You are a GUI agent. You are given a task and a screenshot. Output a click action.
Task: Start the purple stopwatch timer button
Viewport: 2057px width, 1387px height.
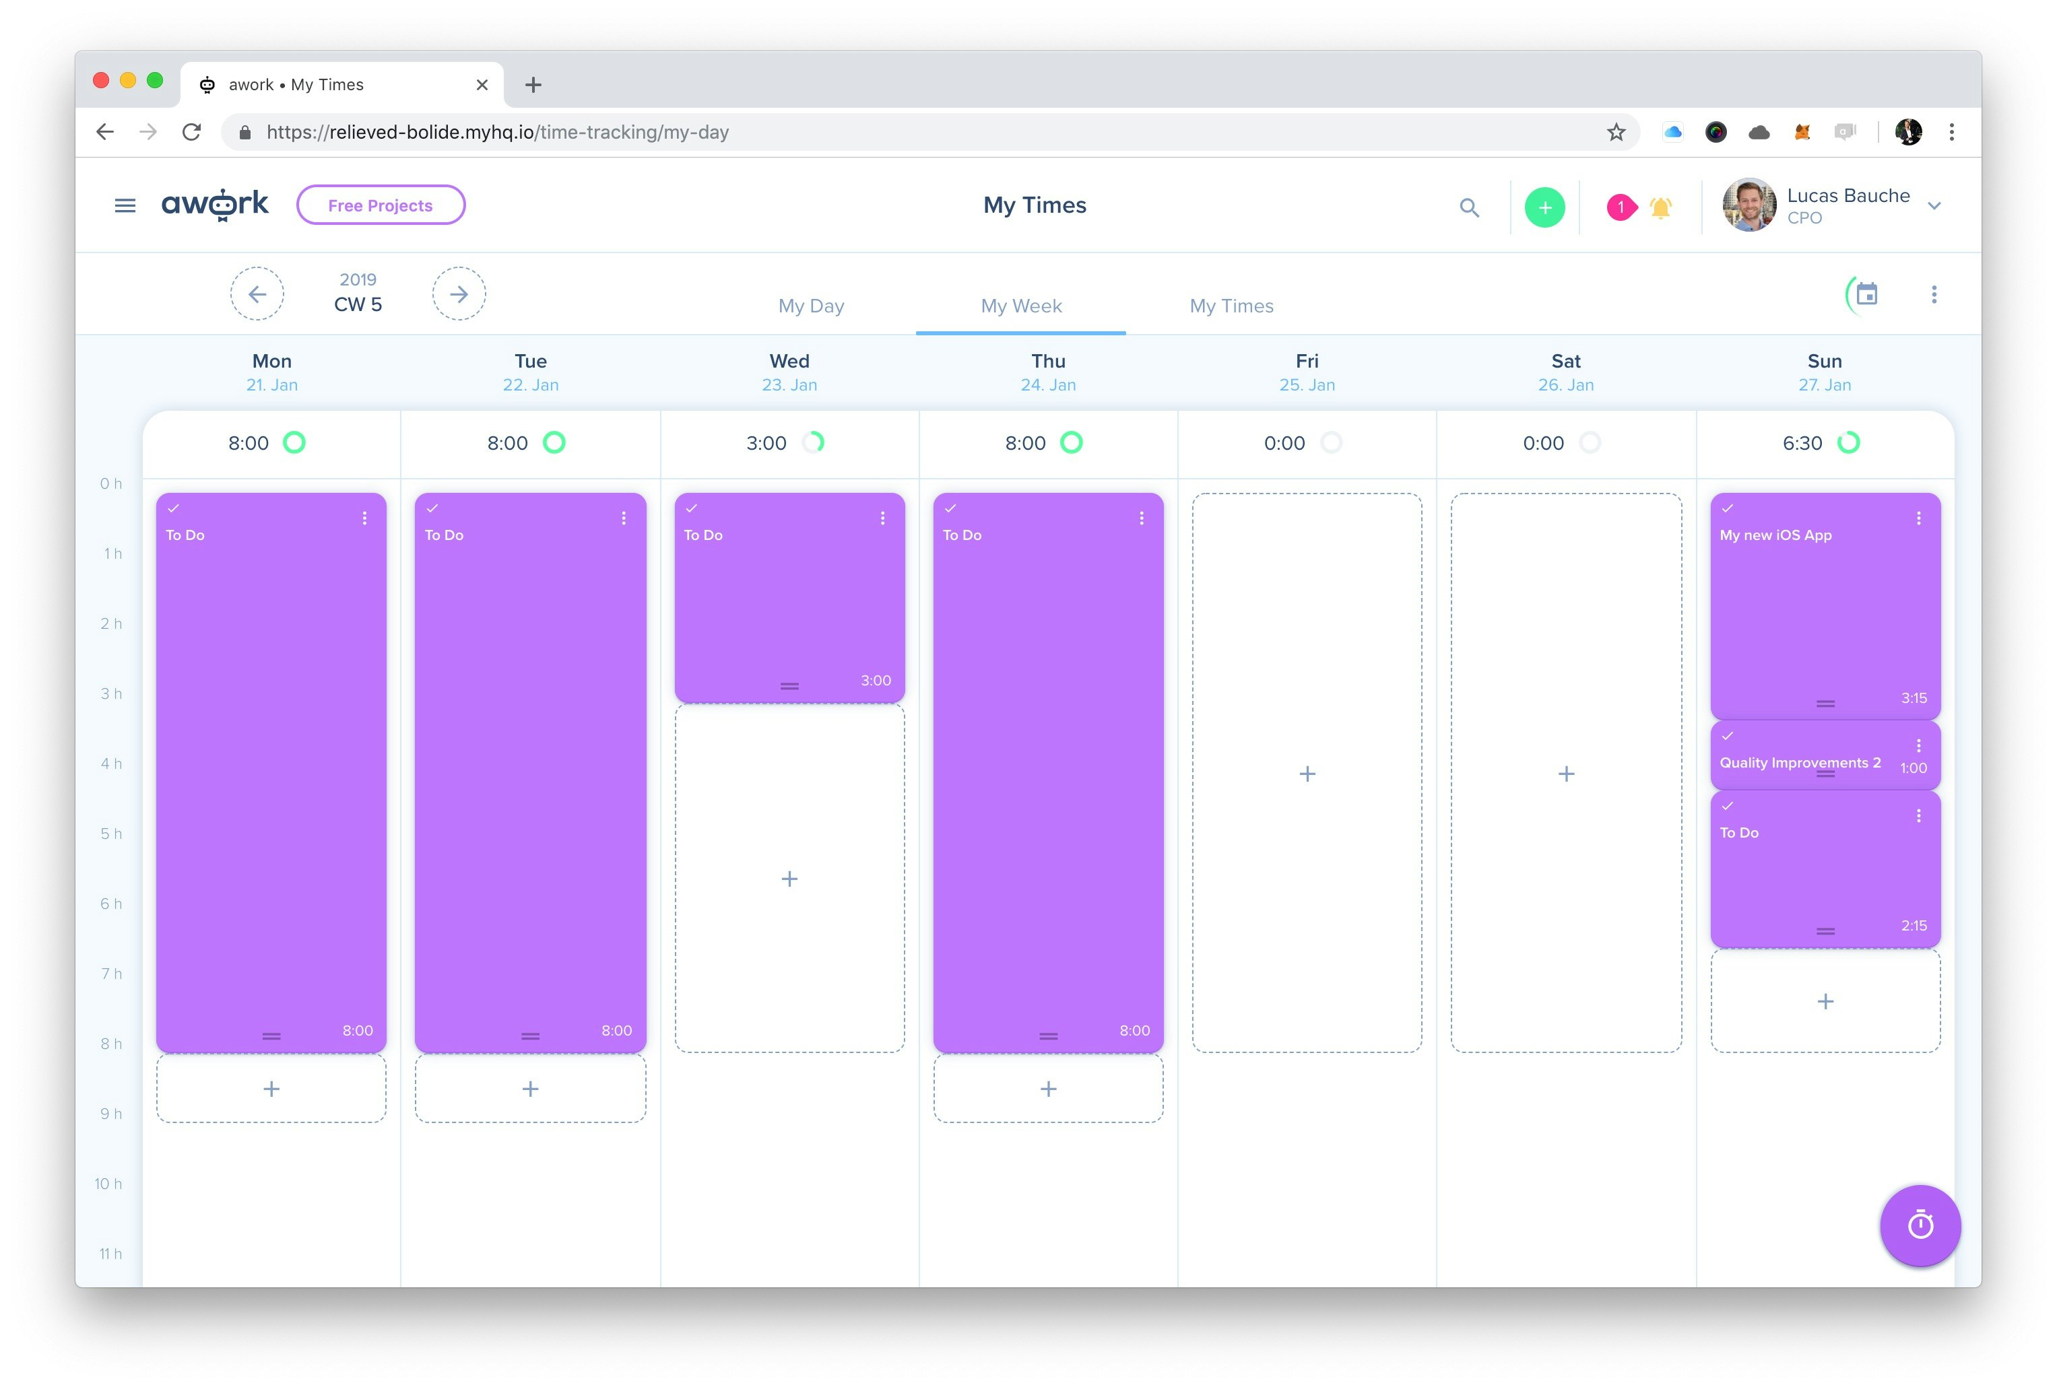(x=1919, y=1225)
